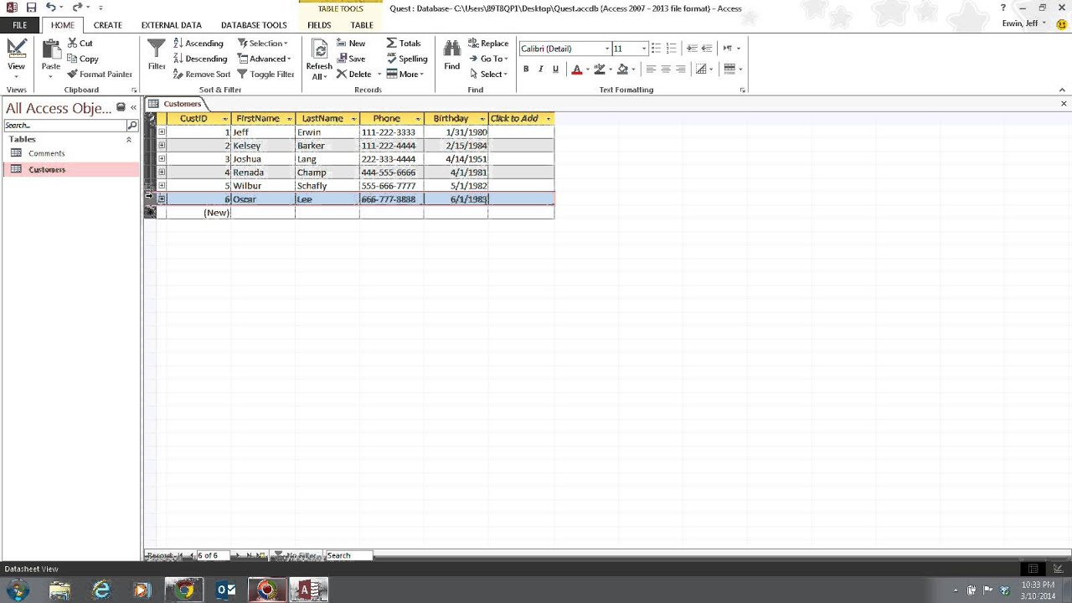Switch to the DATABASE TOOLS tab
Screen dimensions: 1072x603
254,25
